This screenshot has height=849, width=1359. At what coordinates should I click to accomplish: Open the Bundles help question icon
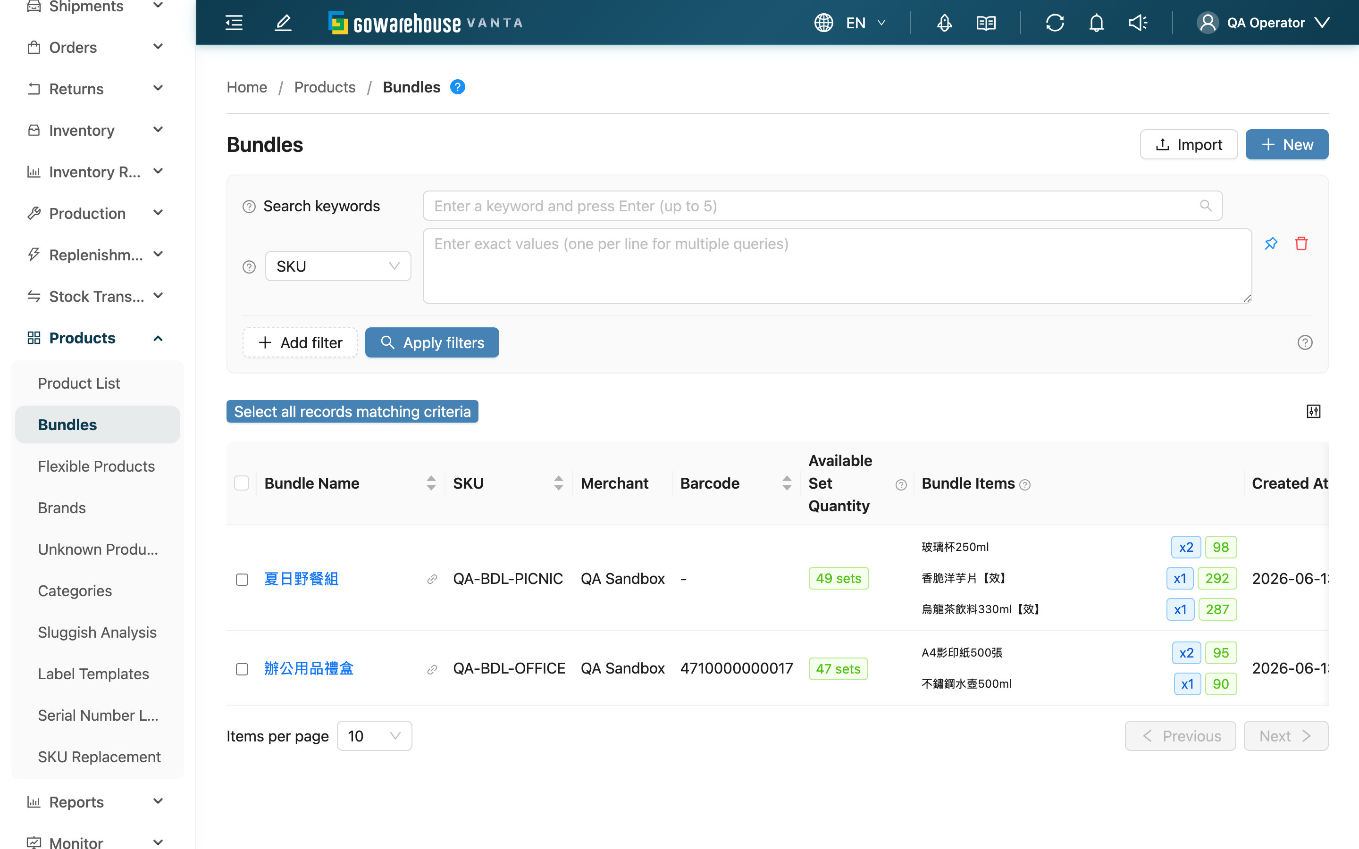coord(458,87)
